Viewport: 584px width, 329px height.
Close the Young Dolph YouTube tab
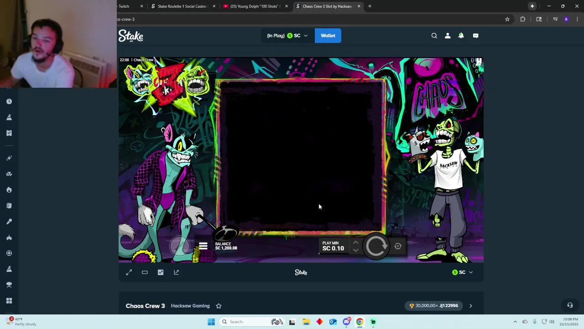point(287,6)
